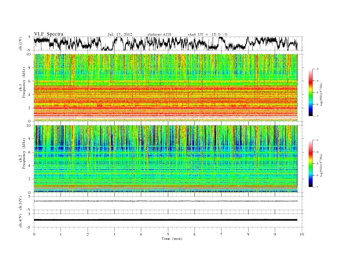Image resolution: width=340 pixels, height=263 pixels.
Task: Click the "ch.3(V)" axis label
Action: (20, 203)
